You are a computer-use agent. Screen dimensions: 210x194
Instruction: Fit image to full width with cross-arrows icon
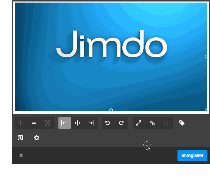tap(48, 123)
